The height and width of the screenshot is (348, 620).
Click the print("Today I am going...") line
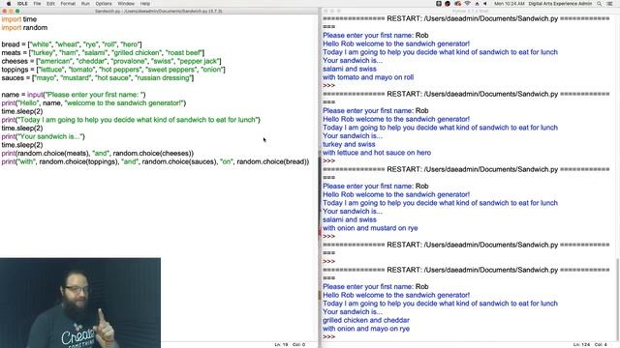(131, 120)
